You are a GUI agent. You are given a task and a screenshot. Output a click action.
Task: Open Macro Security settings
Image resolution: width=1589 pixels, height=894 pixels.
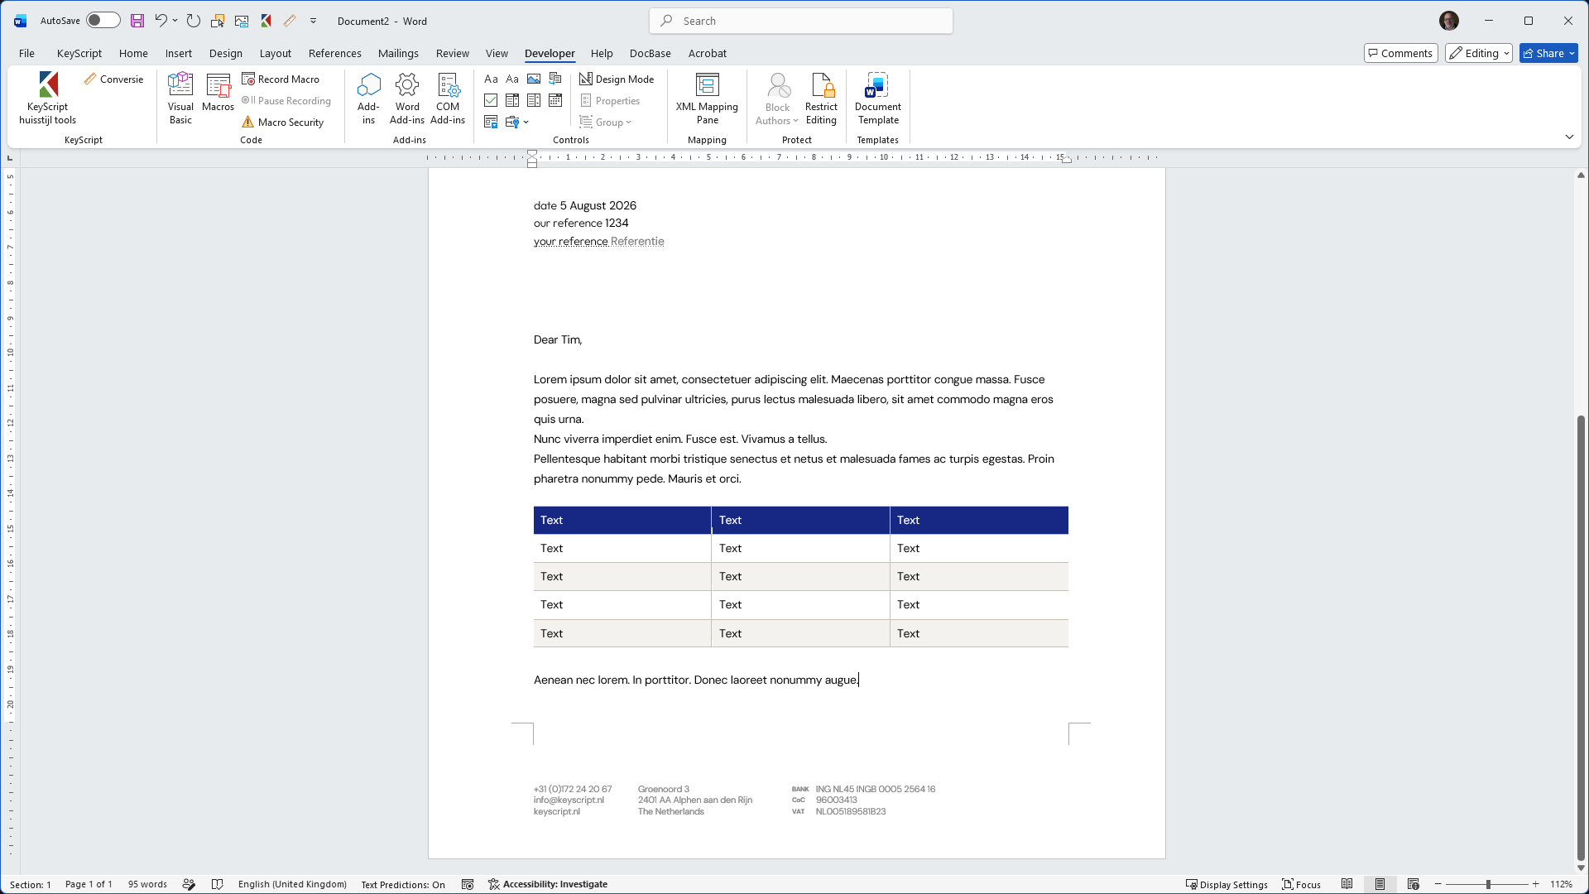(x=282, y=122)
